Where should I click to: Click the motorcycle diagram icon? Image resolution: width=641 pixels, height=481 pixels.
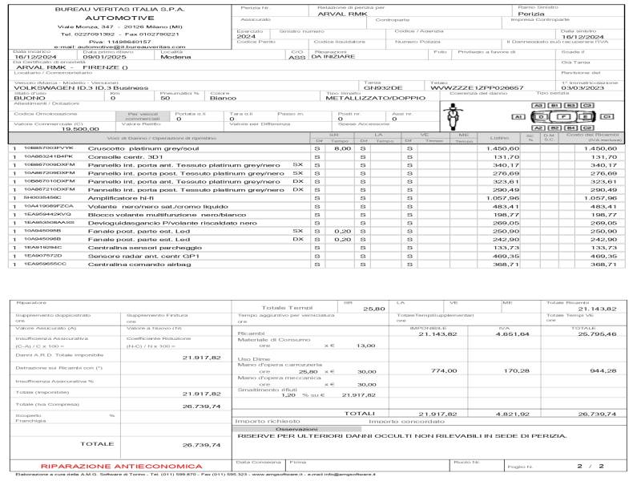(453, 116)
